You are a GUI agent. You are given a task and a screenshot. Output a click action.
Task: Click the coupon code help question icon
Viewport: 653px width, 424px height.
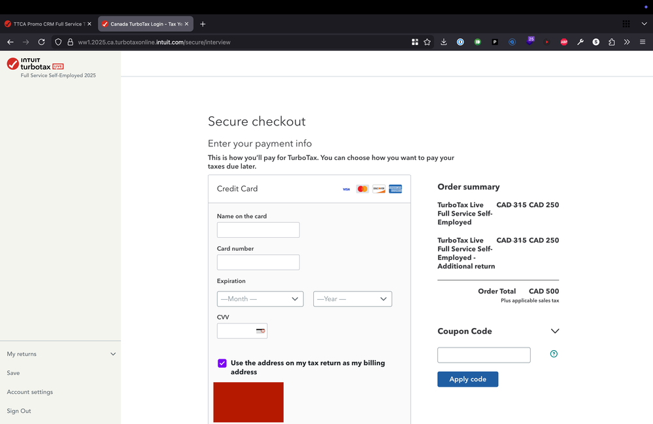point(554,354)
